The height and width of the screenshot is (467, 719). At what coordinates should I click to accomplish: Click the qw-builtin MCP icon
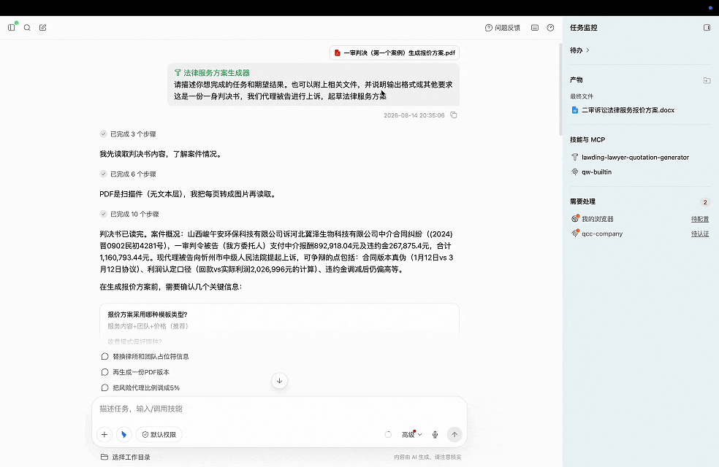[x=575, y=171]
